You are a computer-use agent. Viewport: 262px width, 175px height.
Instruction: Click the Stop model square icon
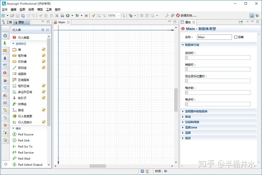[86, 16]
